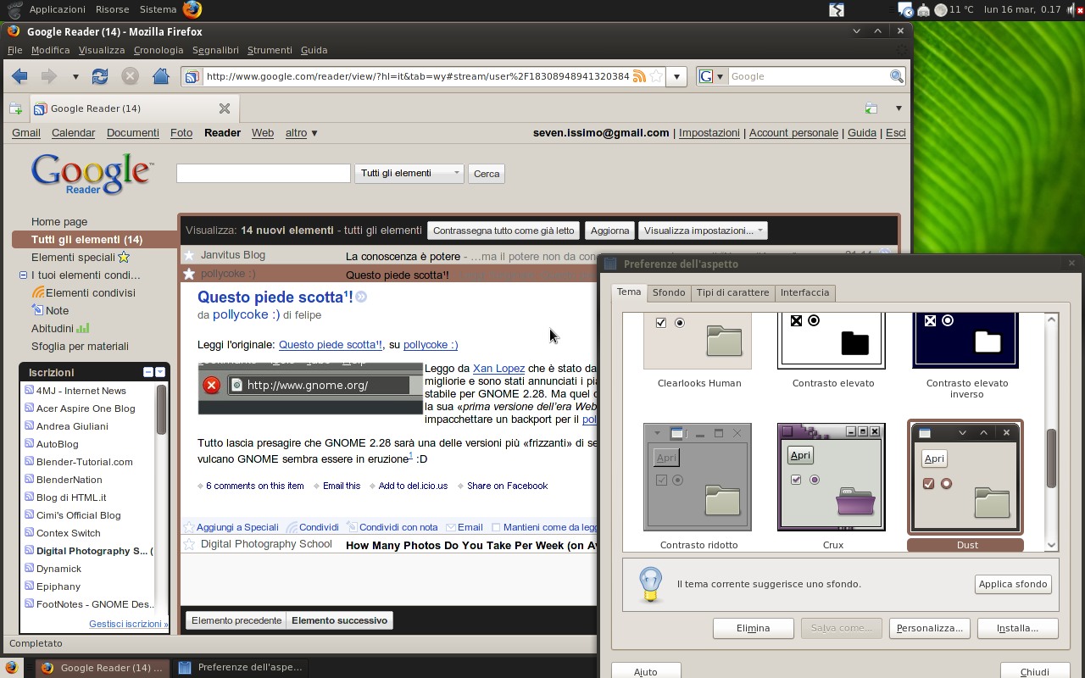Click the 'Applica sfondo' button
Screen dimensions: 1085x678
point(1013,584)
